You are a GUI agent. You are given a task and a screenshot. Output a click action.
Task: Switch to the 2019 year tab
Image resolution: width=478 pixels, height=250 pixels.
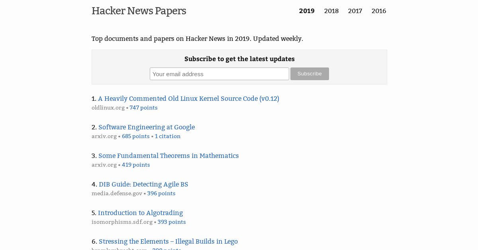click(307, 11)
